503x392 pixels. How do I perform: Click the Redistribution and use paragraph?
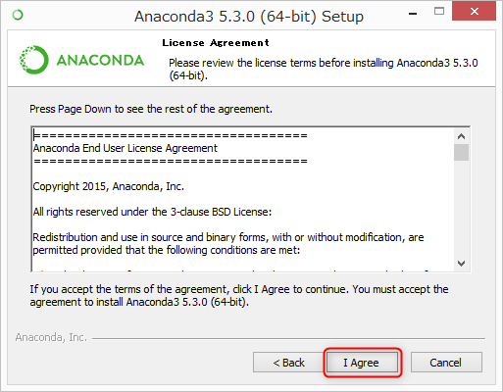(228, 244)
